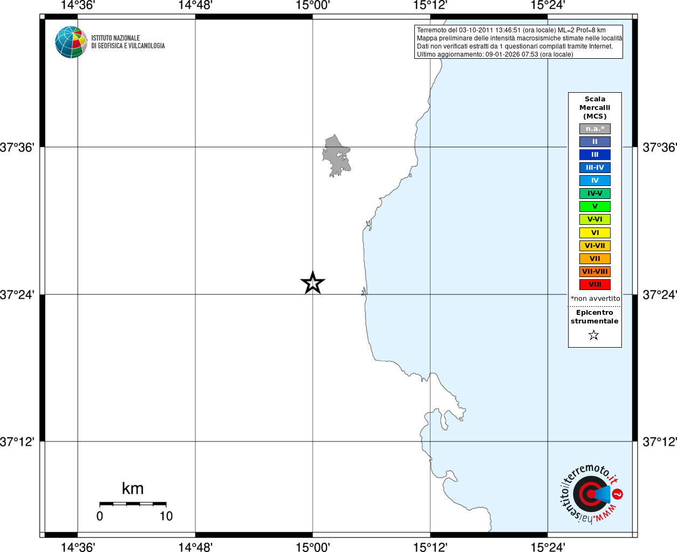Click the 'Terremoto del 03-10-2011' info line
The image size is (677, 552).
(x=511, y=30)
